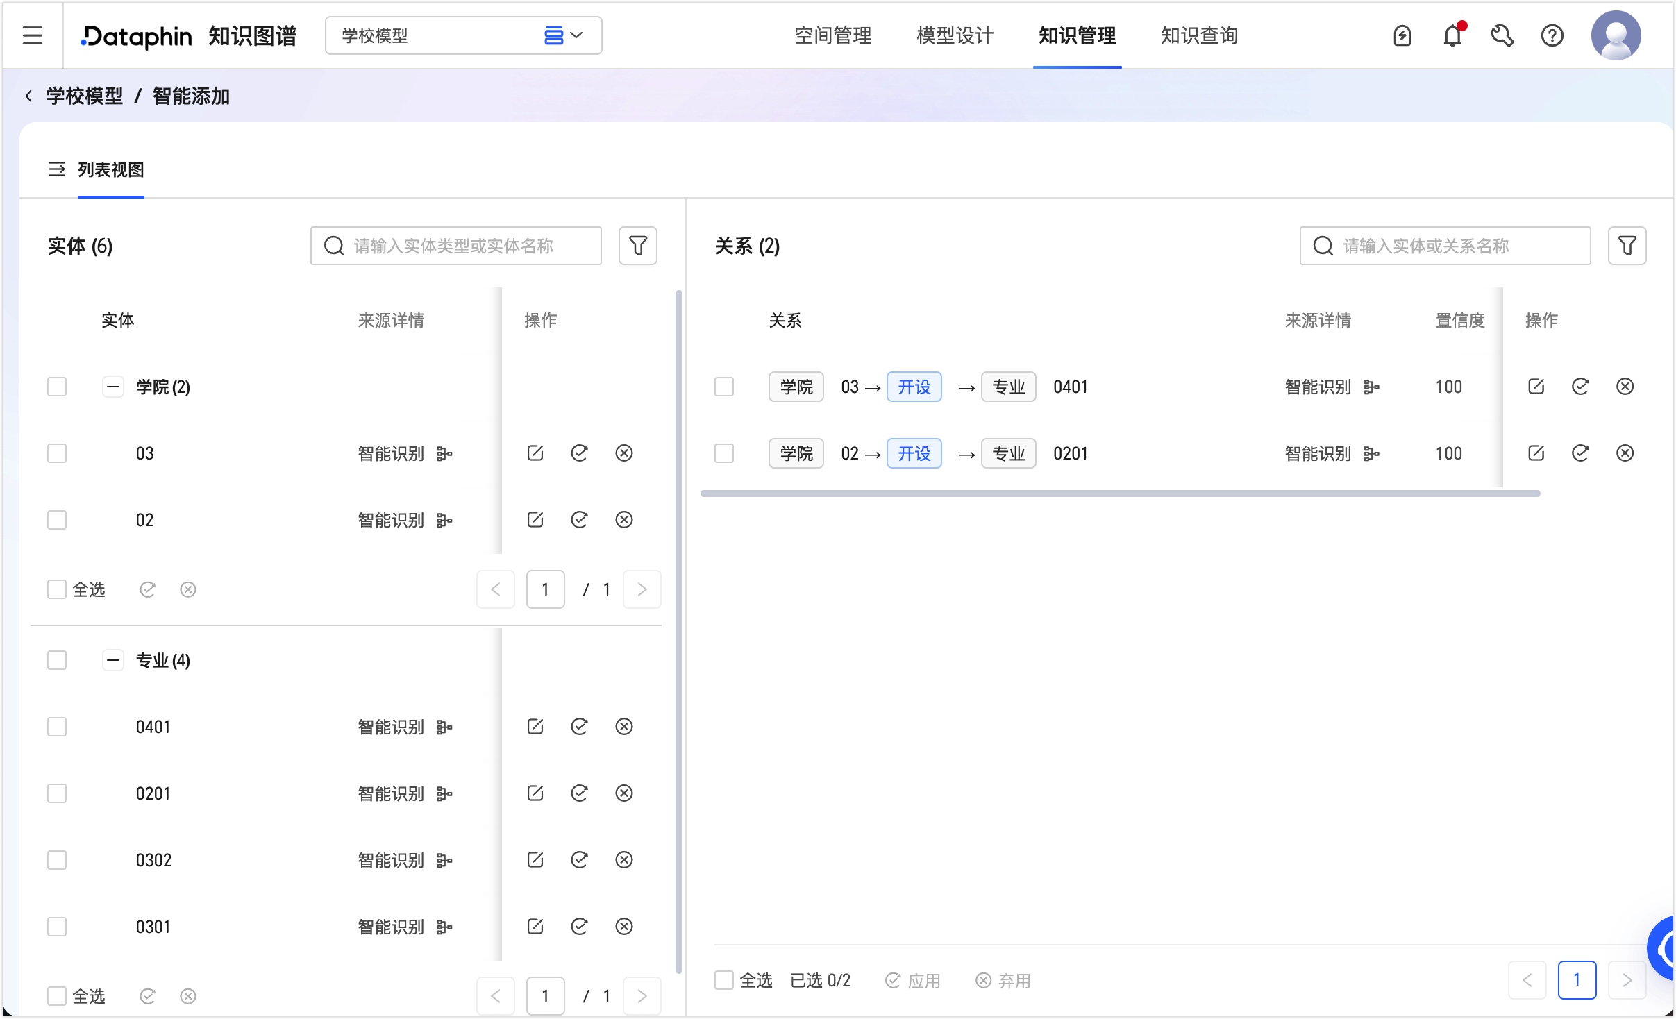Switch to the 知识查询 tab
The image size is (1676, 1019).
tap(1199, 35)
